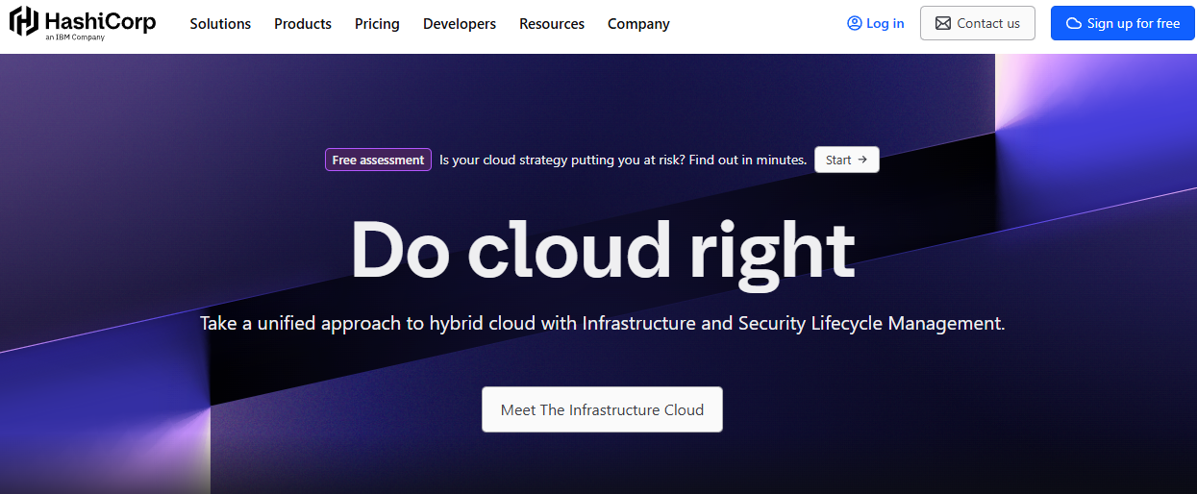Screen dimensions: 1197x494
Task: Click the envelope icon in Contact us
Action: 943,23
